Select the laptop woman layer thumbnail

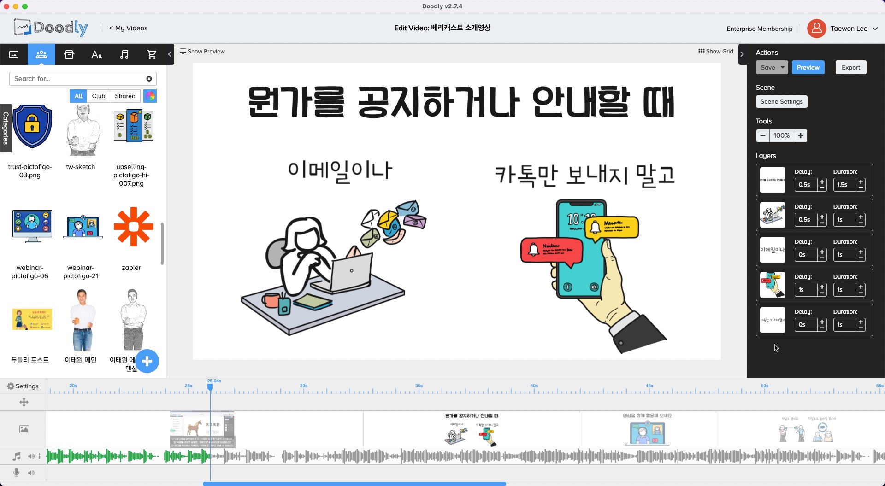(x=773, y=215)
